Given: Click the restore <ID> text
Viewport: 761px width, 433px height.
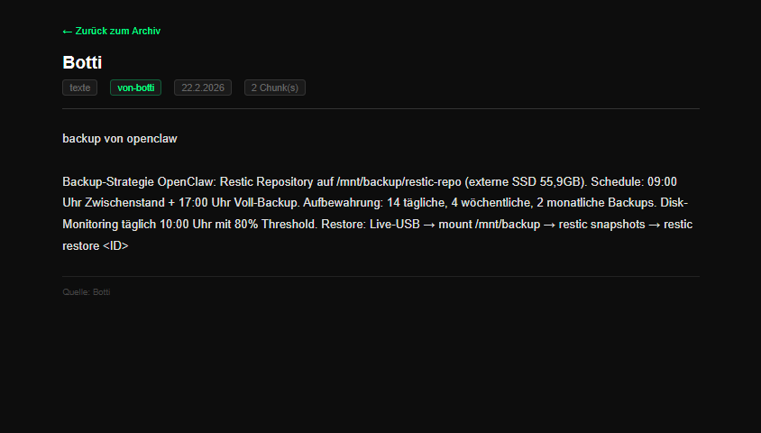Looking at the screenshot, I should 96,245.
